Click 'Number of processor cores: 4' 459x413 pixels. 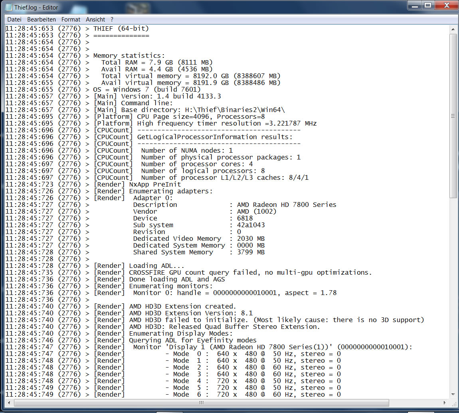[x=197, y=164]
